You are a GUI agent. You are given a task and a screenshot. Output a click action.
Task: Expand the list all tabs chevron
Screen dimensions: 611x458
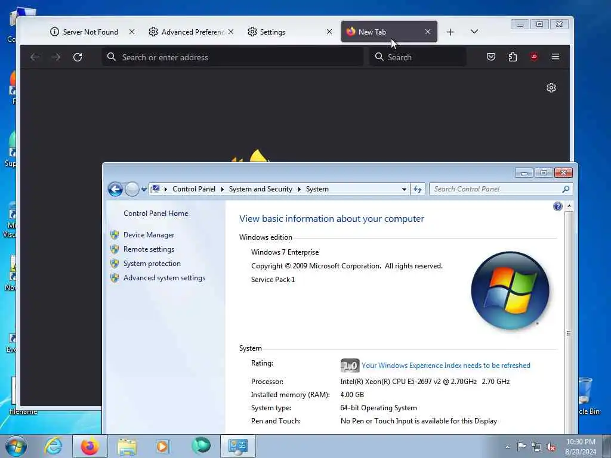point(474,32)
